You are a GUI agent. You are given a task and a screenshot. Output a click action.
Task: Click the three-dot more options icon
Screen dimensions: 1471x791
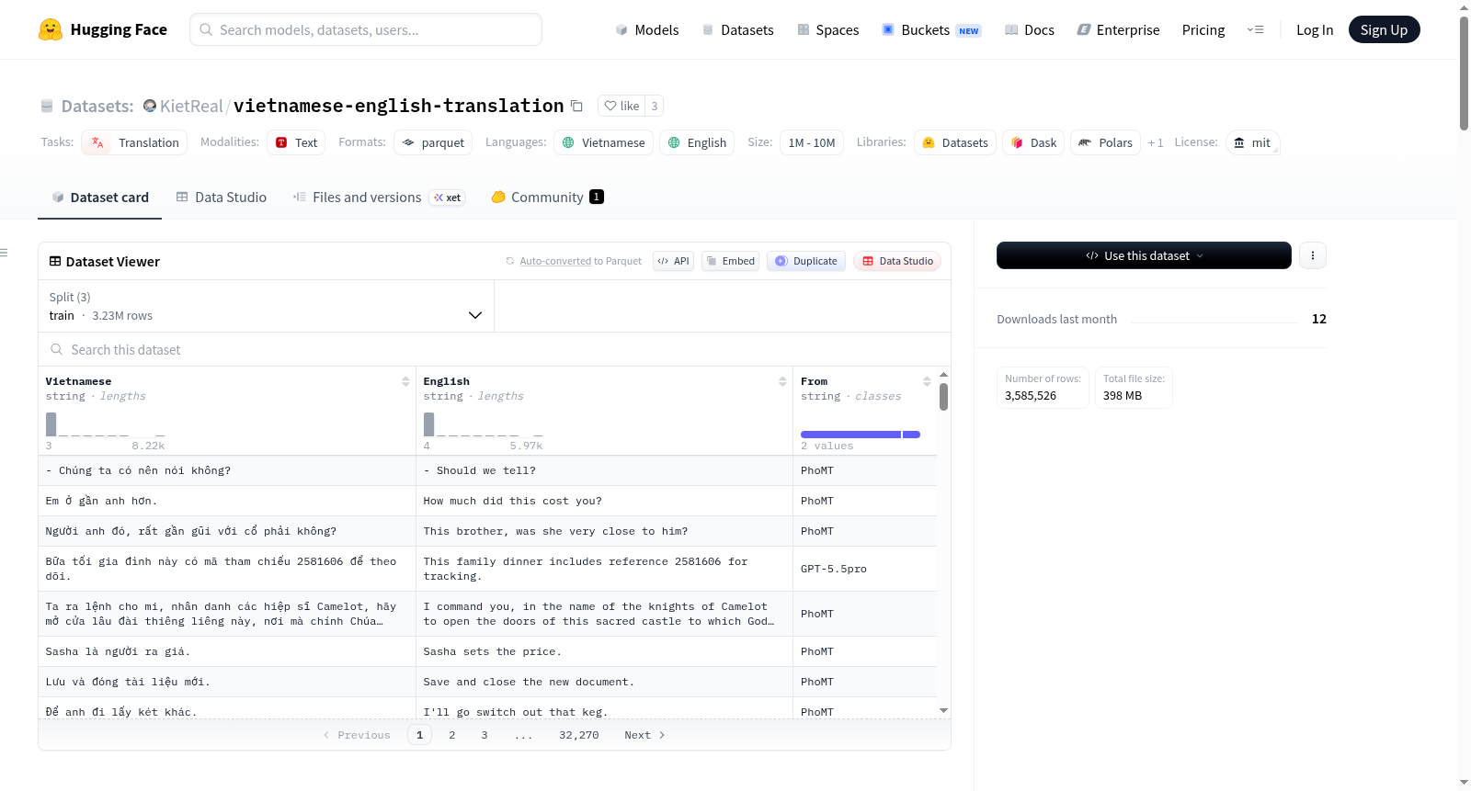coord(1313,255)
